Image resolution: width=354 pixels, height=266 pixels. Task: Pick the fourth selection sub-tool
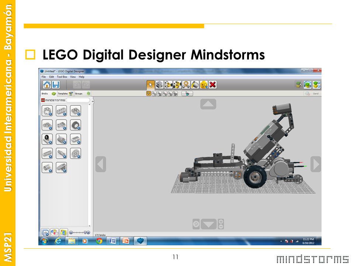164,93
